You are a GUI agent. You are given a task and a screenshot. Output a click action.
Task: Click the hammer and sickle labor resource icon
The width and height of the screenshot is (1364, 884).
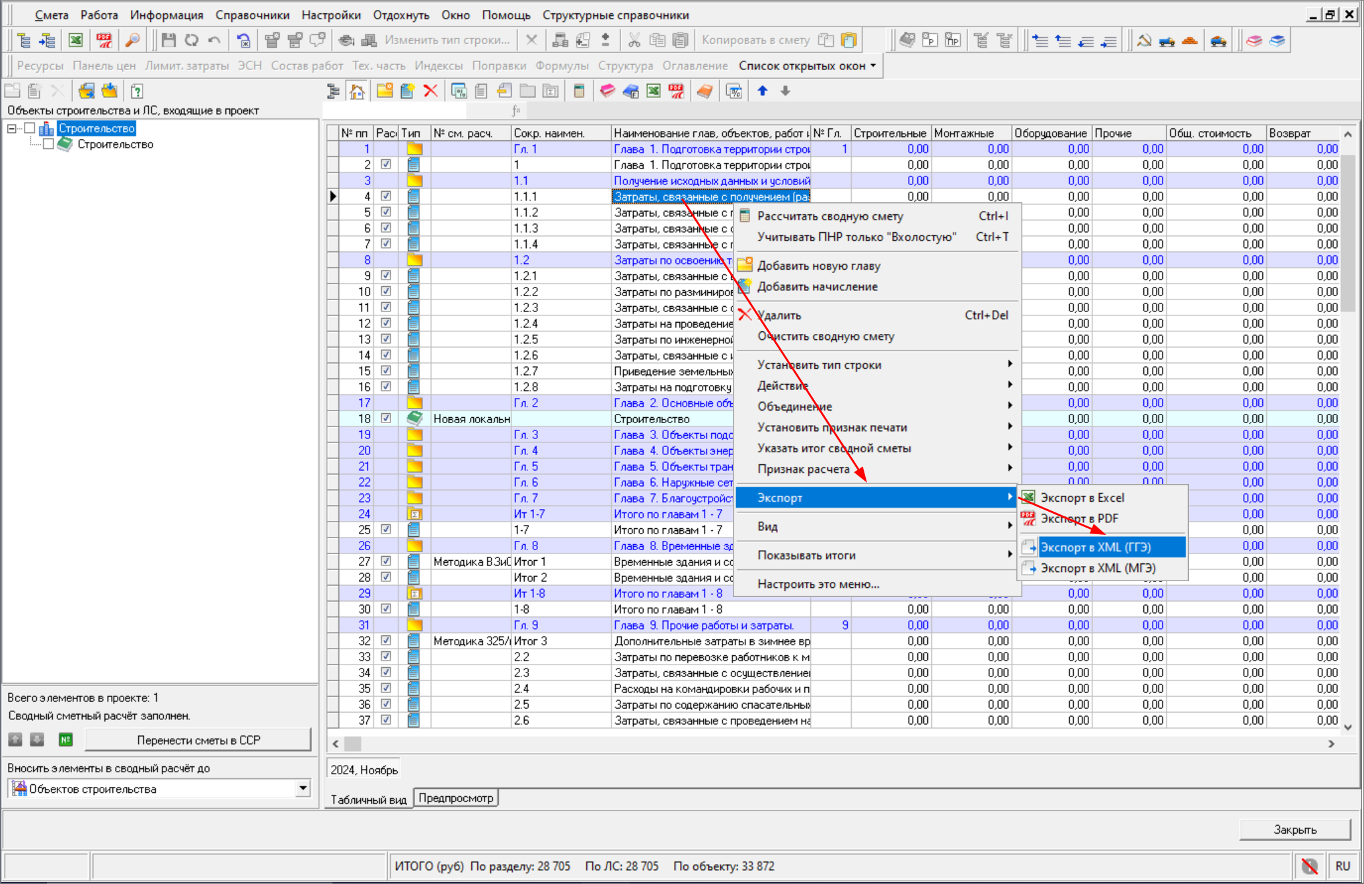[x=1144, y=40]
